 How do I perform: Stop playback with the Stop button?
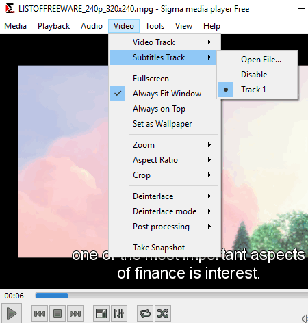point(57,313)
